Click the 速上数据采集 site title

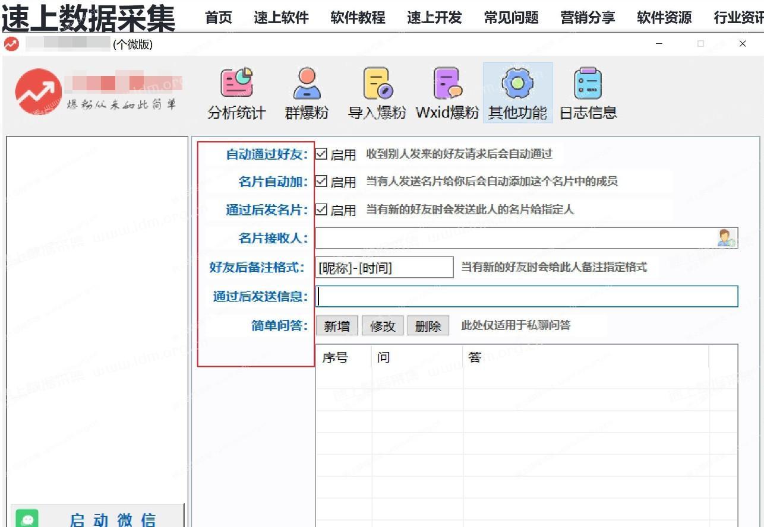89,18
